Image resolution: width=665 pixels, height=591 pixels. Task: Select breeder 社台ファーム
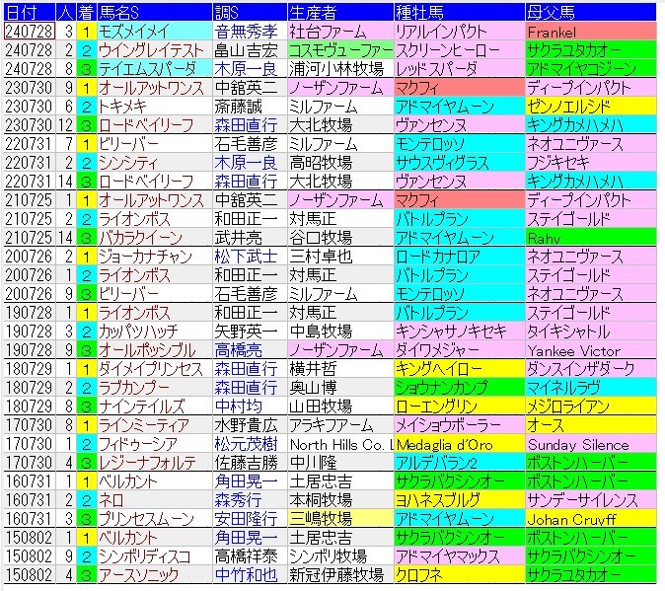click(x=340, y=32)
